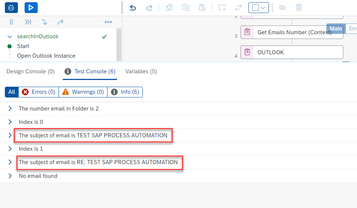Open the Variables (5) tab
The width and height of the screenshot is (357, 208).
141,71
